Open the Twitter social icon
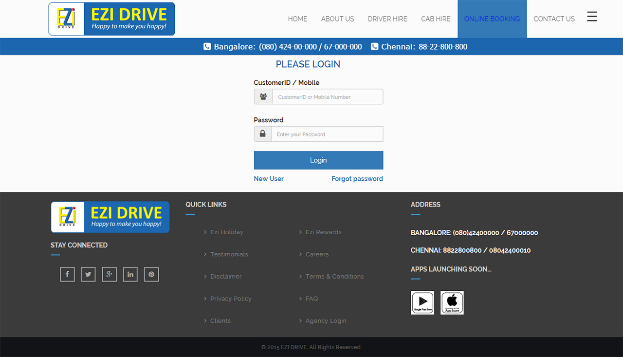 tap(88, 274)
